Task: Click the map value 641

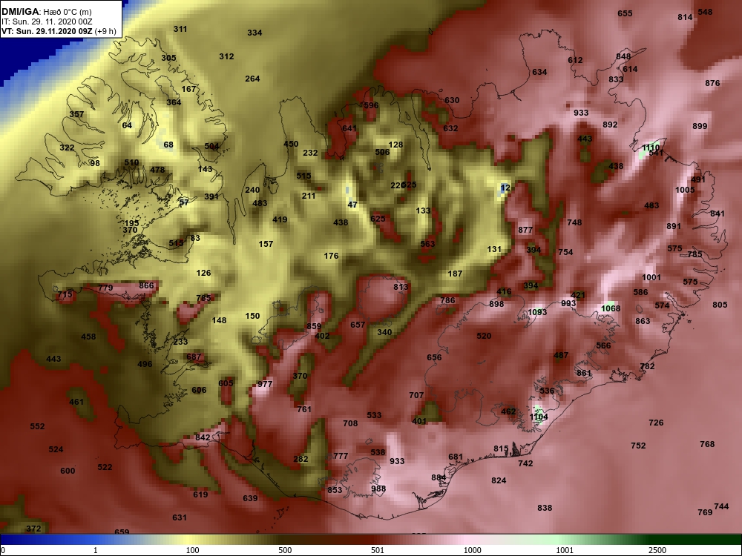Action: coord(349,128)
